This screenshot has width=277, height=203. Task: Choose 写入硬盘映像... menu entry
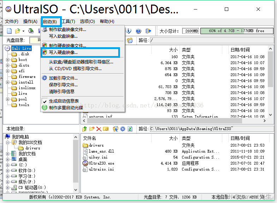80,53
